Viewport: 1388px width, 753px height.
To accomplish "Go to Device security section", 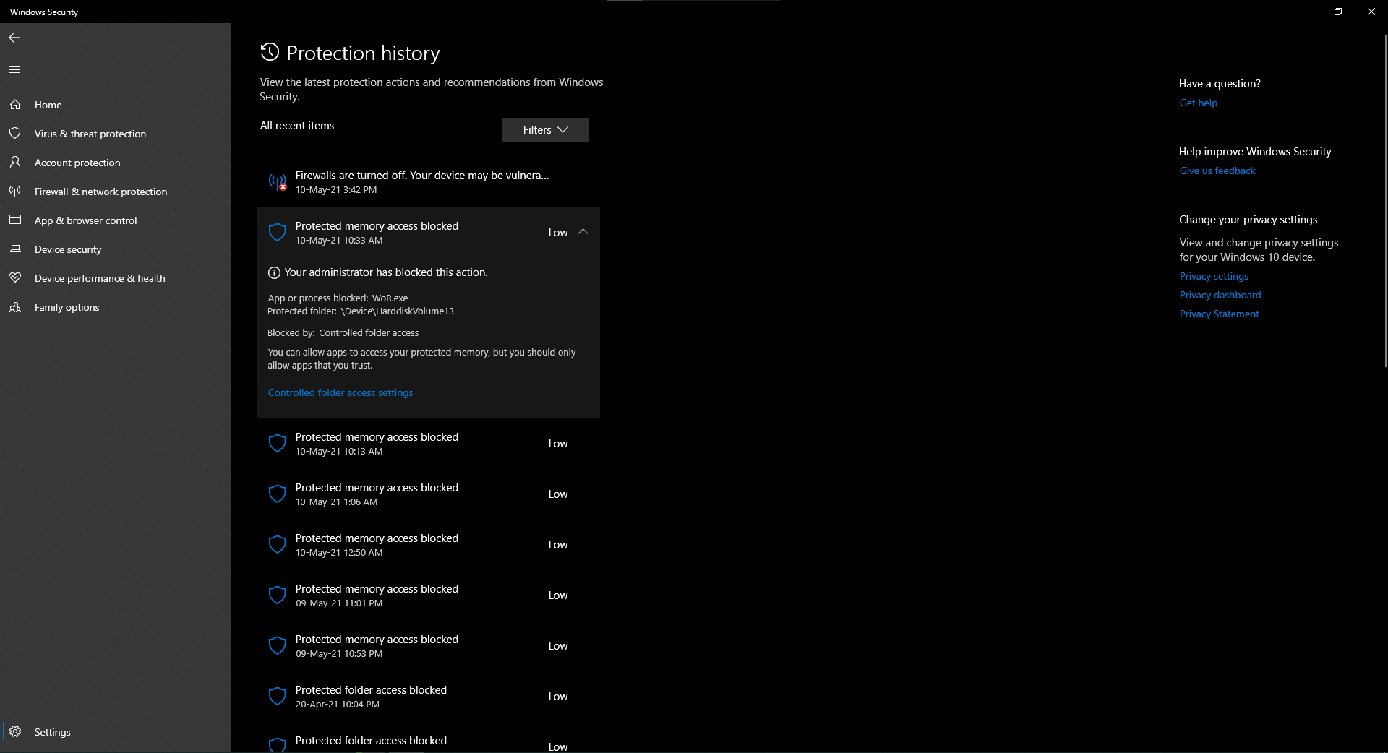I will coord(68,249).
